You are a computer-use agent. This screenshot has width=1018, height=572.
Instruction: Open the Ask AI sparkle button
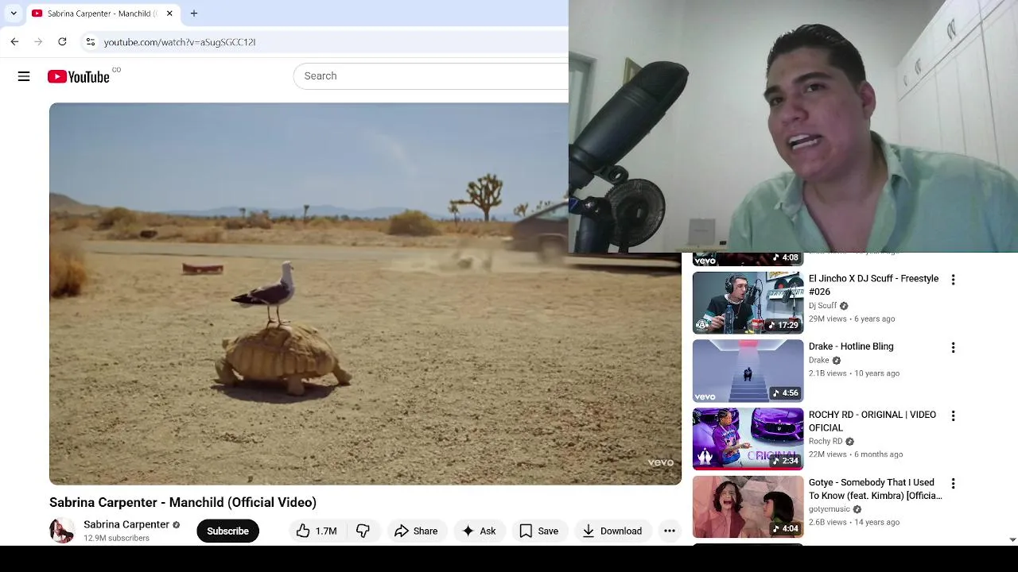[480, 531]
